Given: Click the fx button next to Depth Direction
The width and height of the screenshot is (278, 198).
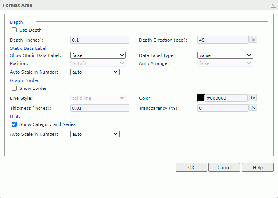Looking at the screenshot, I should pyautogui.click(x=253, y=40).
